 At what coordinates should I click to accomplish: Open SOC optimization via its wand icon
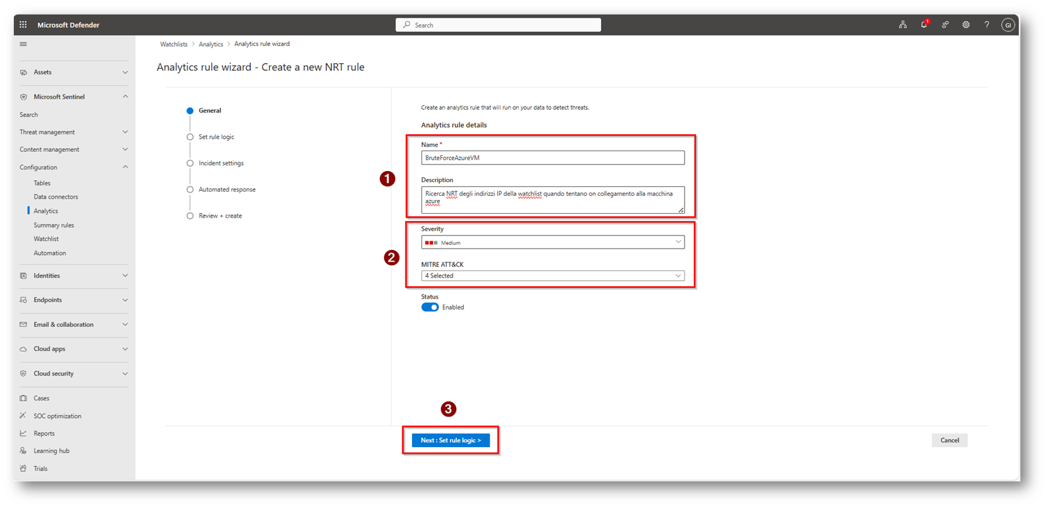pos(24,416)
